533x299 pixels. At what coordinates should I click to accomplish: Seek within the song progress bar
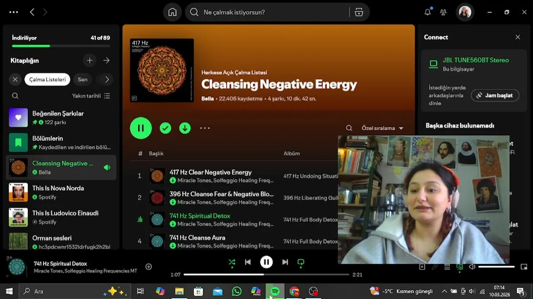(x=266, y=274)
